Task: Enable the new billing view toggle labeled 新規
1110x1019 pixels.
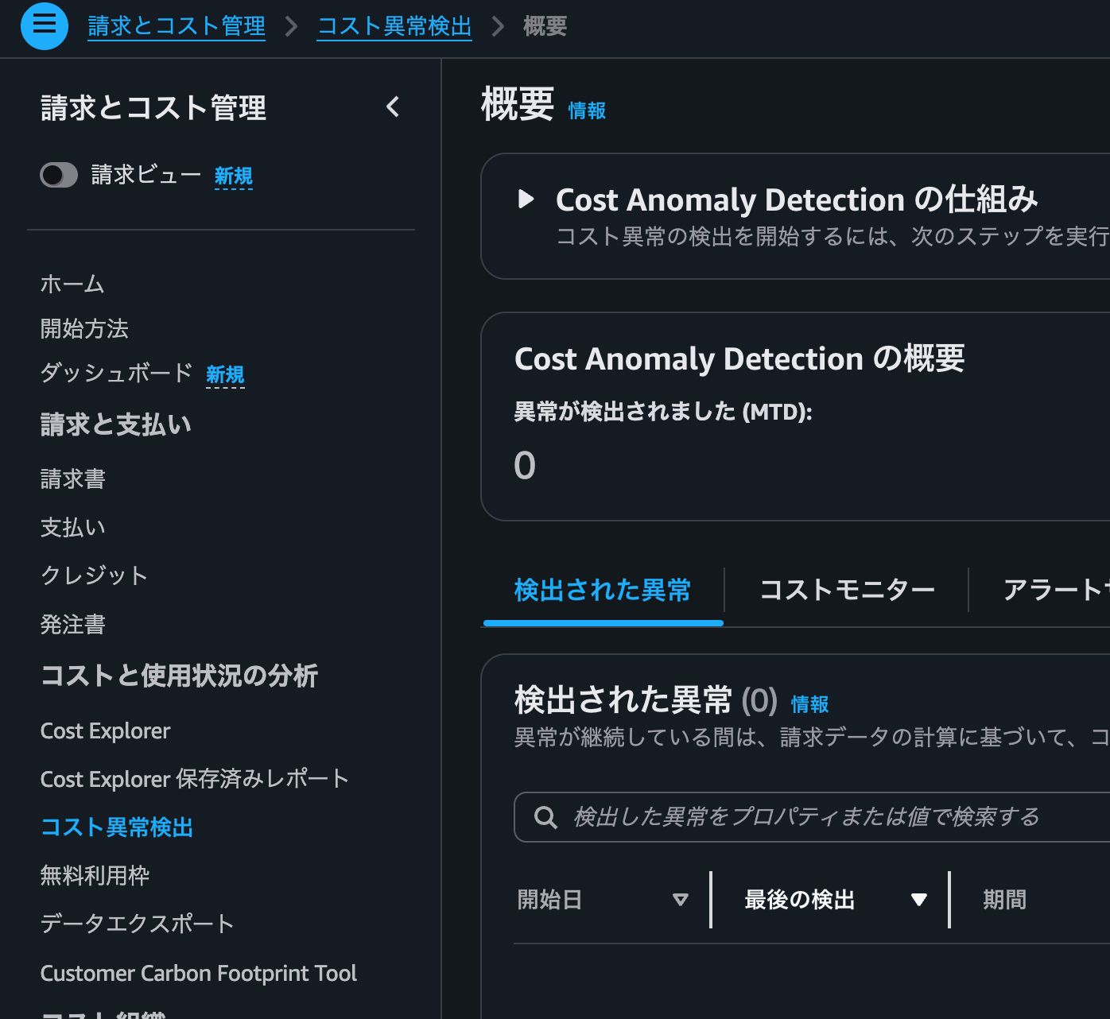Action: tap(233, 176)
